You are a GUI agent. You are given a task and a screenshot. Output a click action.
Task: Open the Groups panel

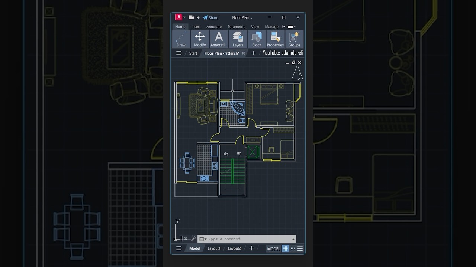point(294,39)
